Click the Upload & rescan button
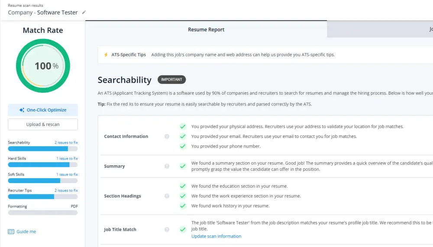433x247 pixels. (x=43, y=124)
